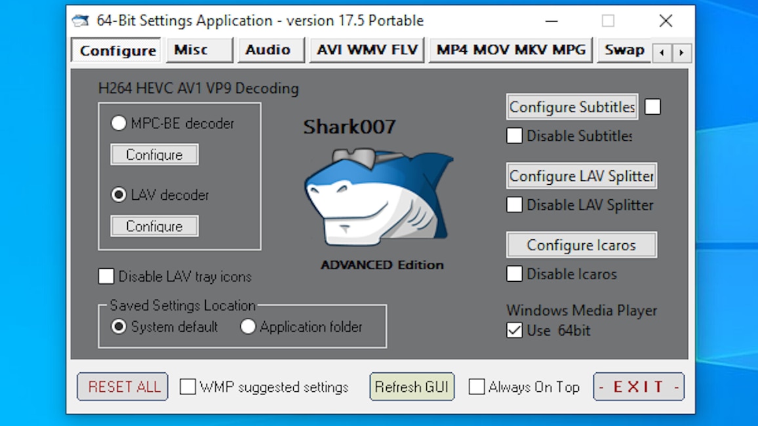Select the MPC-BE decoder radio button

119,123
